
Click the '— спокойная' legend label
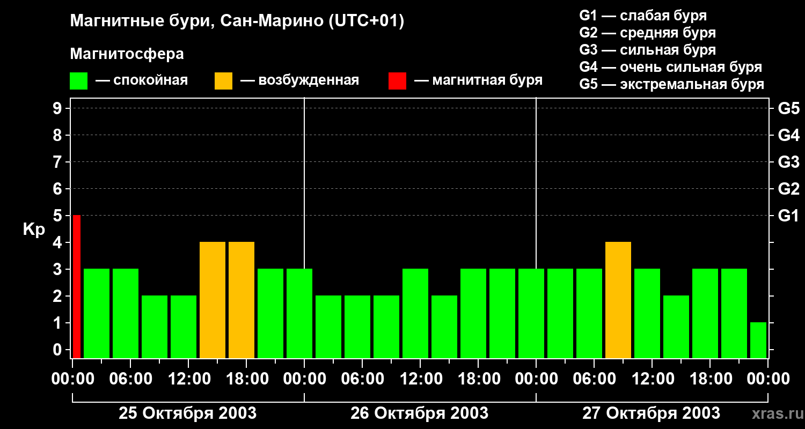pos(142,80)
